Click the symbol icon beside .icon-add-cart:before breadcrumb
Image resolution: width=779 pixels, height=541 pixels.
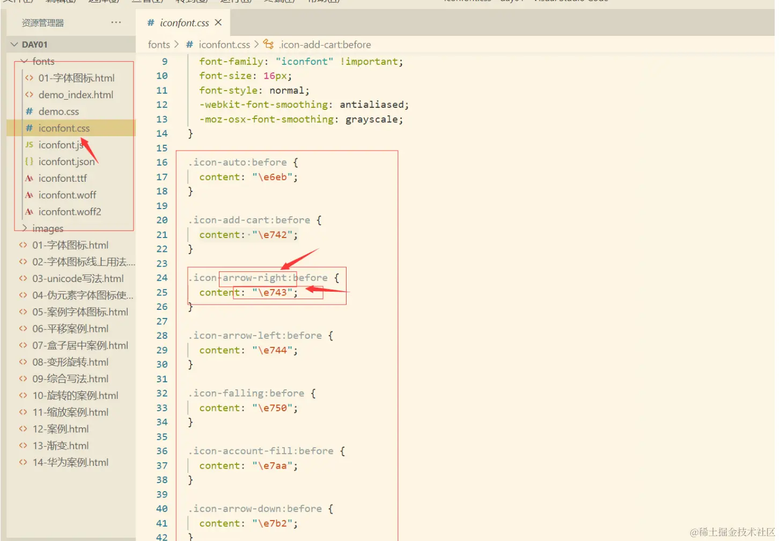click(x=268, y=45)
